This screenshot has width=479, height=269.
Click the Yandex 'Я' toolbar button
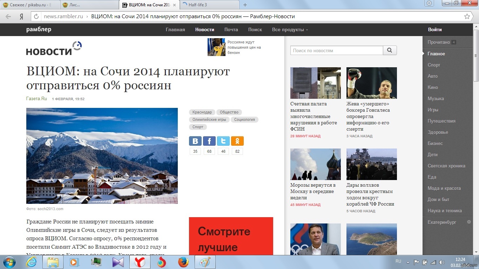coord(21,16)
